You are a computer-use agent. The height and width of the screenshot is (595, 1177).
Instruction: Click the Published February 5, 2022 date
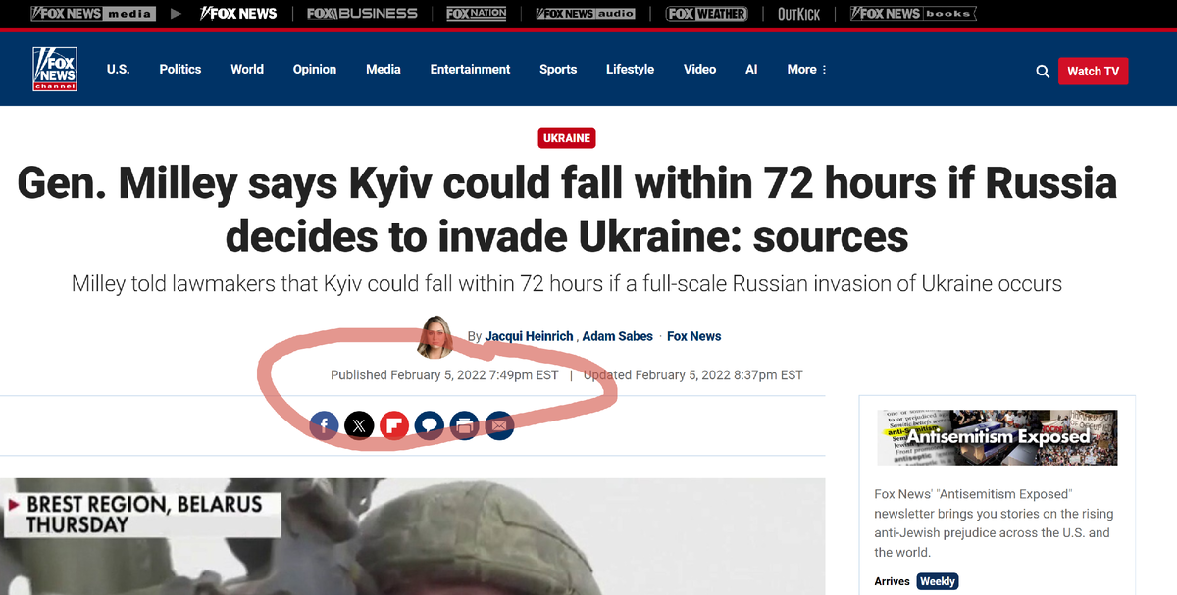coord(444,375)
